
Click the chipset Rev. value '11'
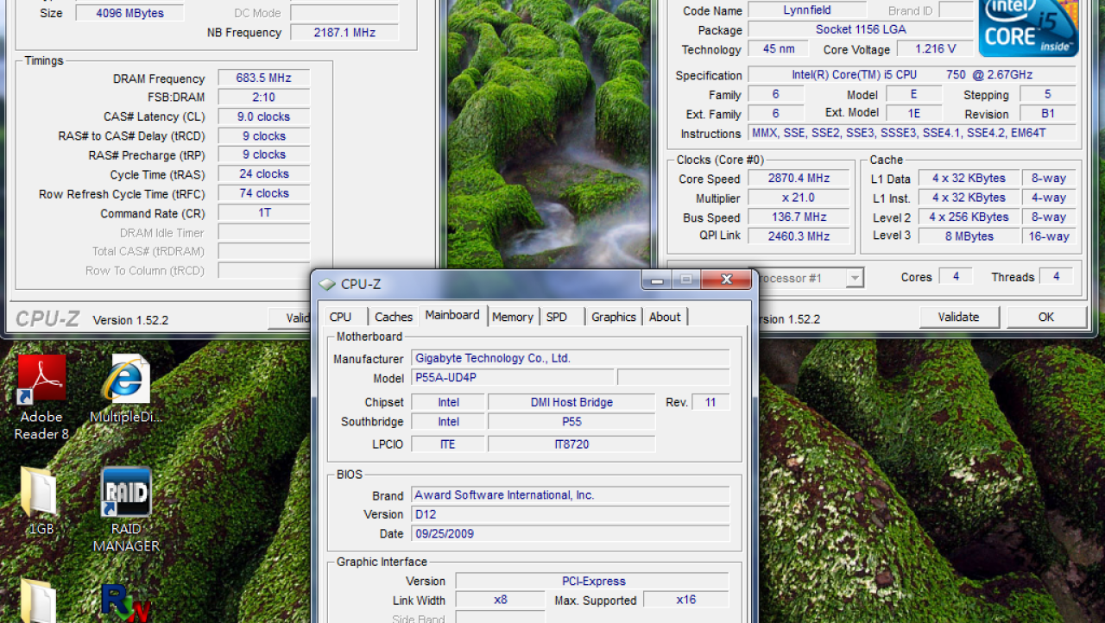pyautogui.click(x=710, y=402)
